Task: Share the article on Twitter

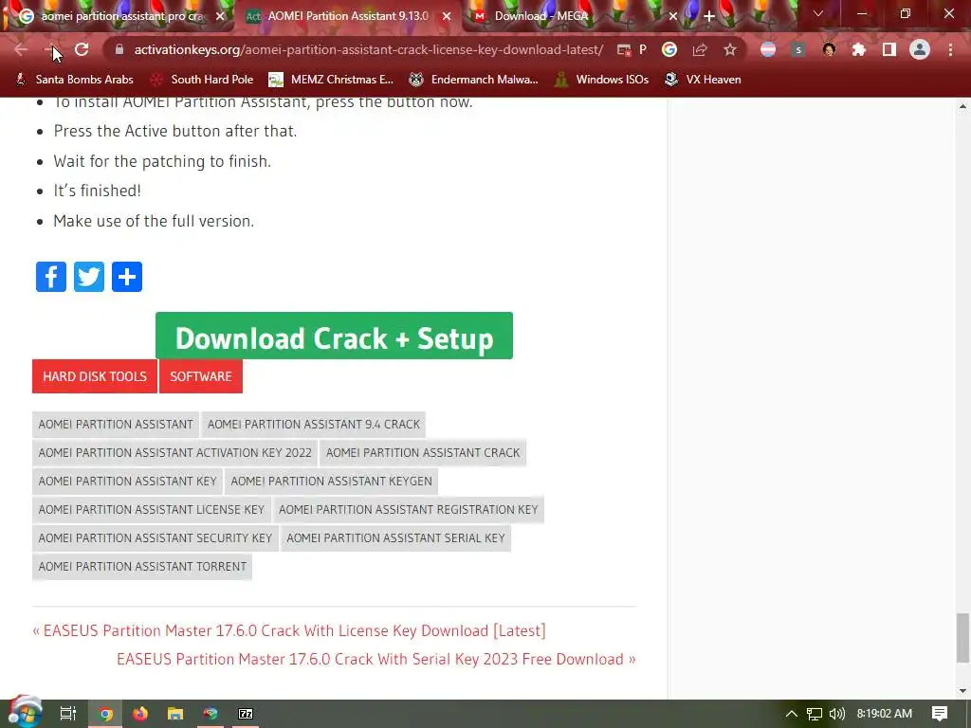Action: (x=89, y=277)
